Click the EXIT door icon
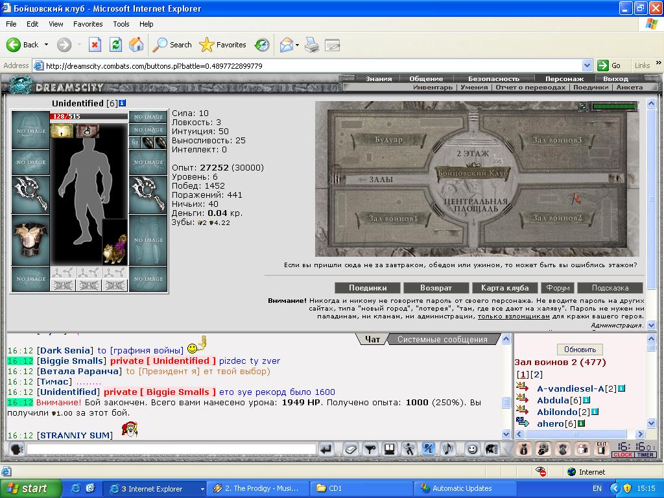The width and height of the screenshot is (664, 498). pos(601,449)
